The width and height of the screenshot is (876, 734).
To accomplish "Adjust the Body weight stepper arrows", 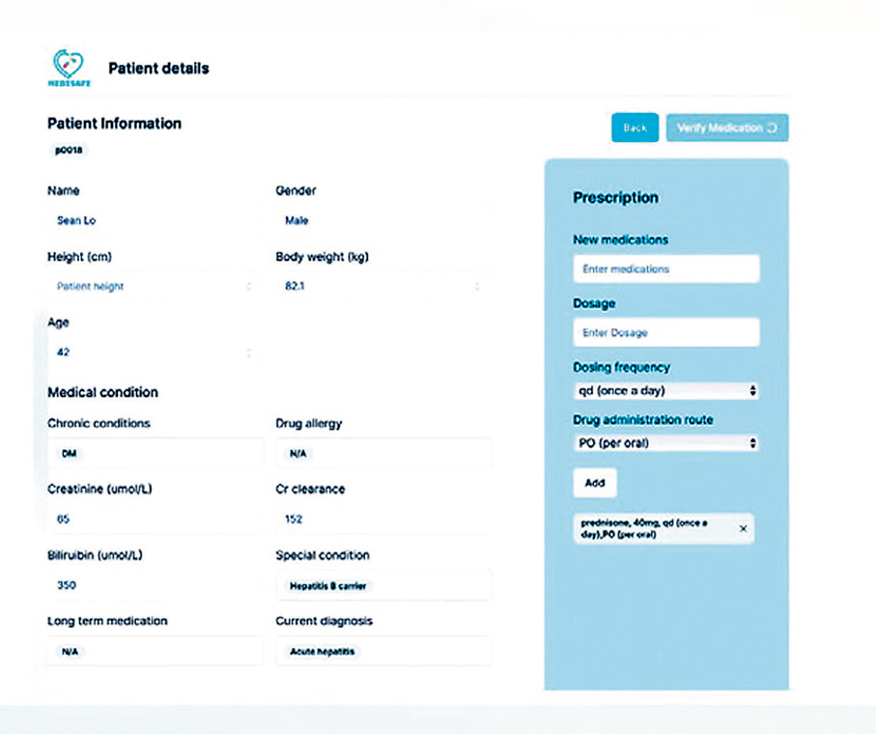I will 477,287.
